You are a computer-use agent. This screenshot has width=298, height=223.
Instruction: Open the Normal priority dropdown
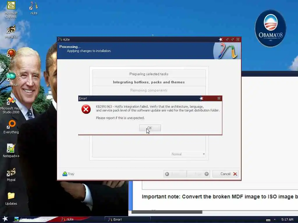188,154
